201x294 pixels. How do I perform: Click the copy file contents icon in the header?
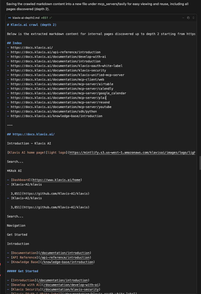click(x=188, y=18)
